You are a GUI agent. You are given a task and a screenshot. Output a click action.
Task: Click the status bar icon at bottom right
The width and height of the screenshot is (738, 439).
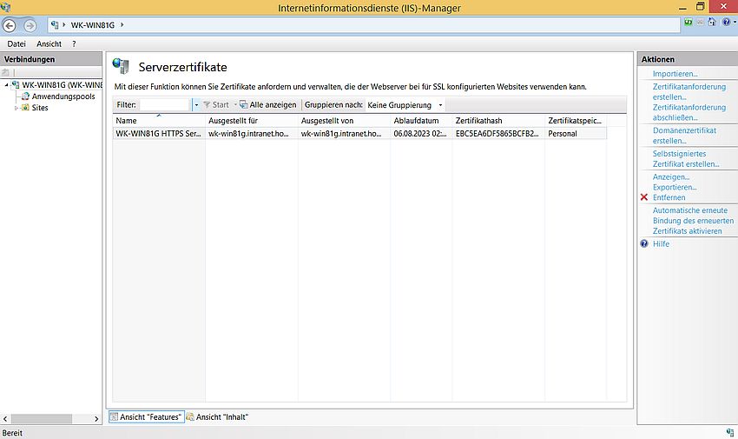pyautogui.click(x=730, y=432)
